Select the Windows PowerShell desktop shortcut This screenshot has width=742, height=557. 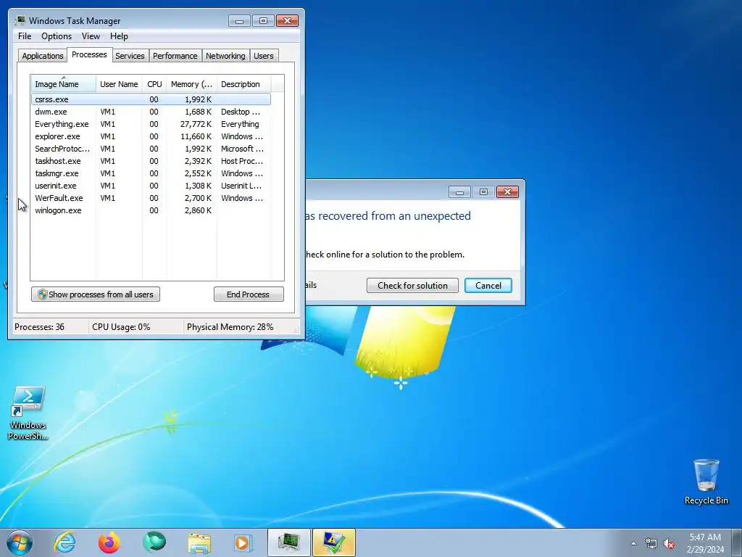coord(28,413)
